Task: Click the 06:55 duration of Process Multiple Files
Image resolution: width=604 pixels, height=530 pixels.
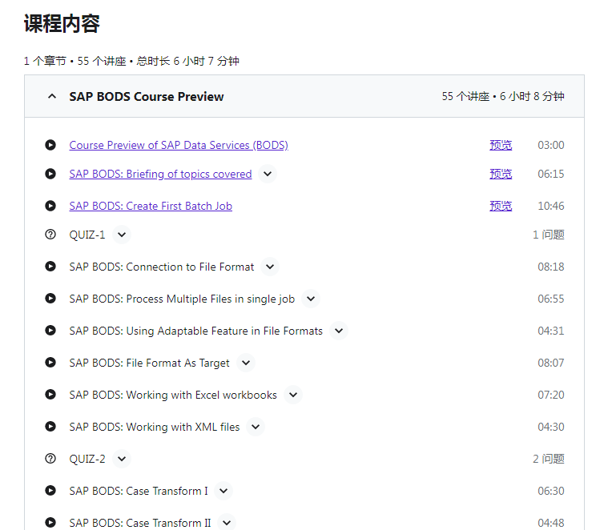Action: tap(551, 299)
